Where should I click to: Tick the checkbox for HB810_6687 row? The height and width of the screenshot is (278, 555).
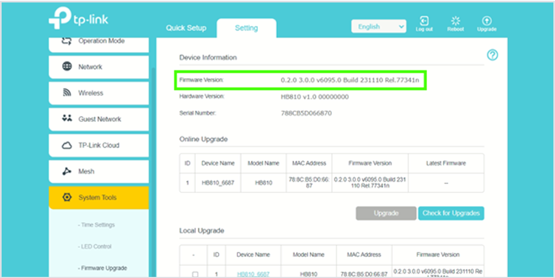[195, 274]
